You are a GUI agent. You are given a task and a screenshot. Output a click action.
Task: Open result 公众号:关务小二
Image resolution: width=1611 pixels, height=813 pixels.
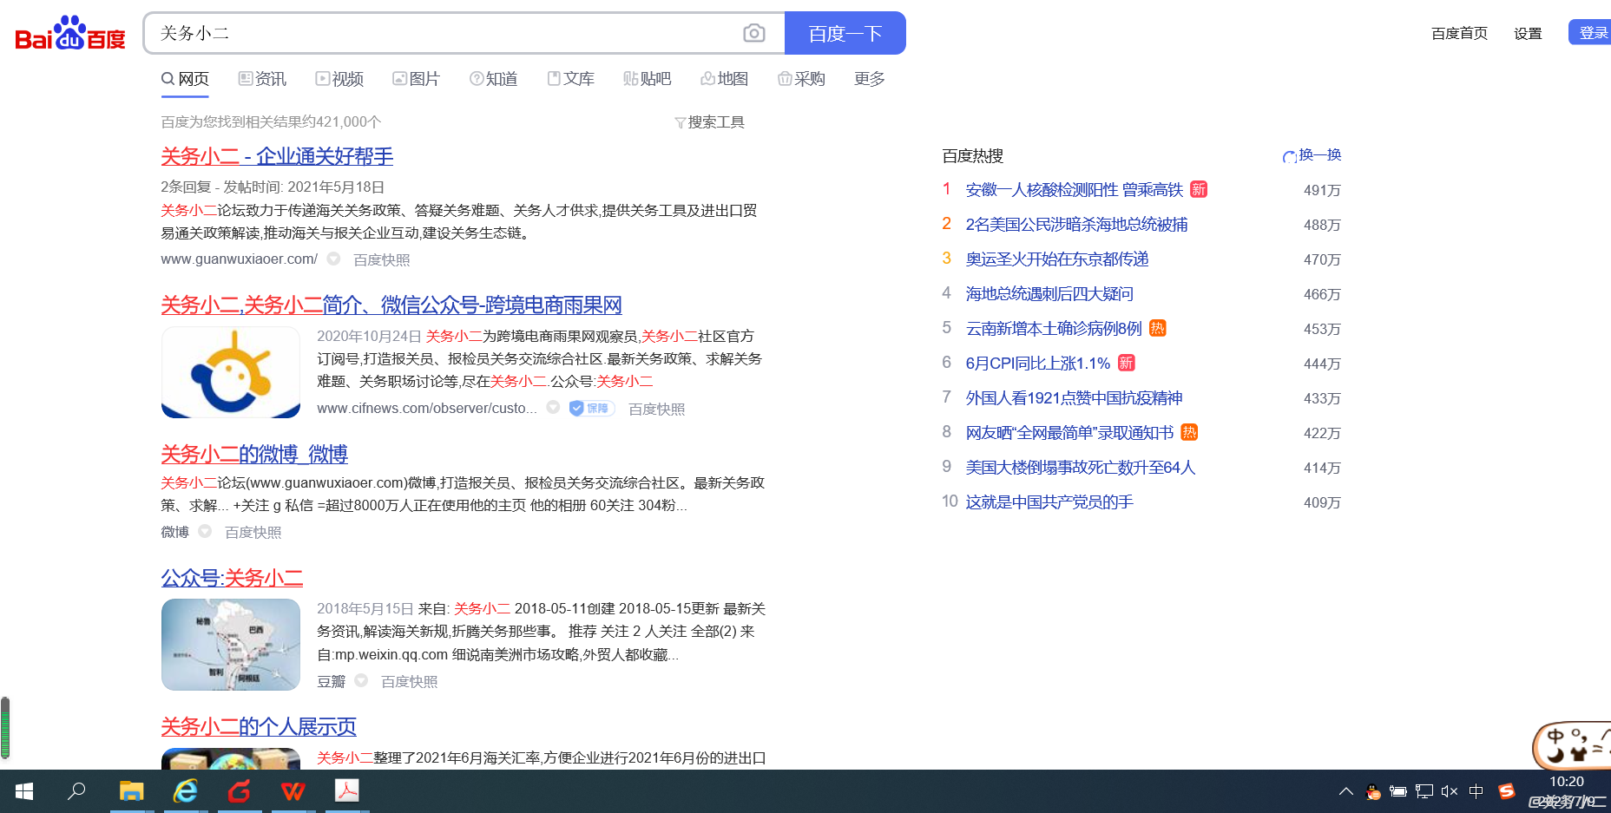(x=232, y=578)
